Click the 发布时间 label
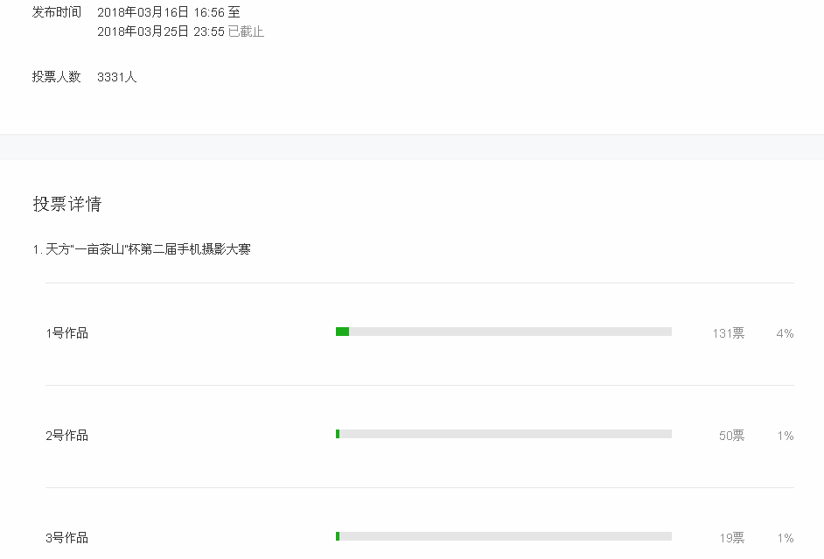Image resolution: width=824 pixels, height=559 pixels. [x=57, y=12]
